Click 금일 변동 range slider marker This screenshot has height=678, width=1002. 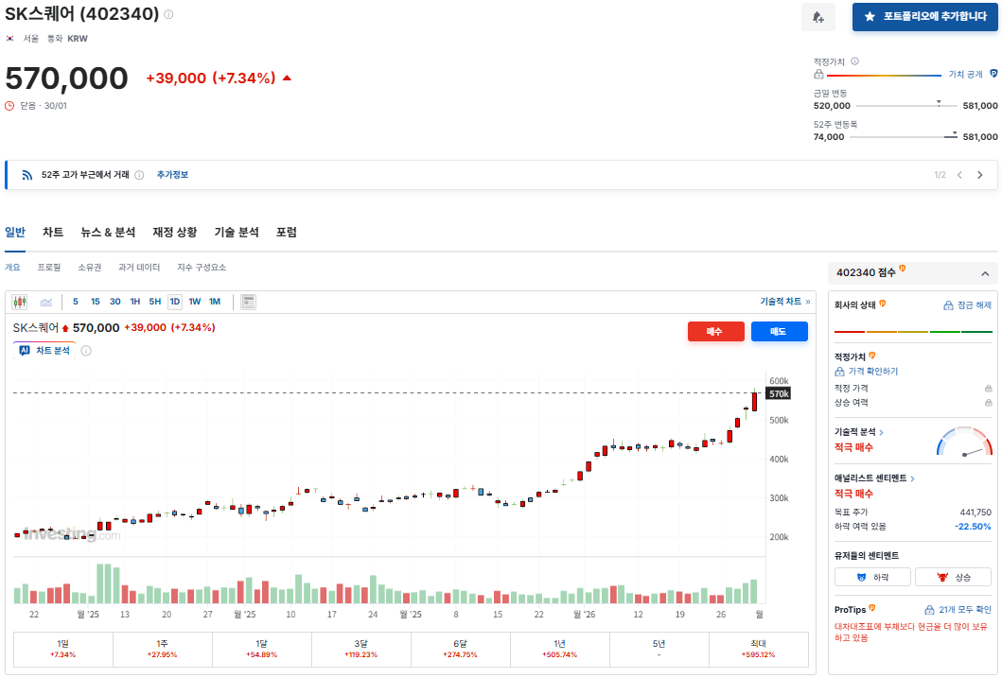[939, 102]
